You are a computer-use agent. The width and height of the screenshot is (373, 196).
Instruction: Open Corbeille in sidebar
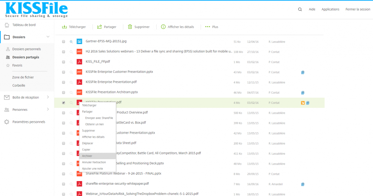pos(19,85)
